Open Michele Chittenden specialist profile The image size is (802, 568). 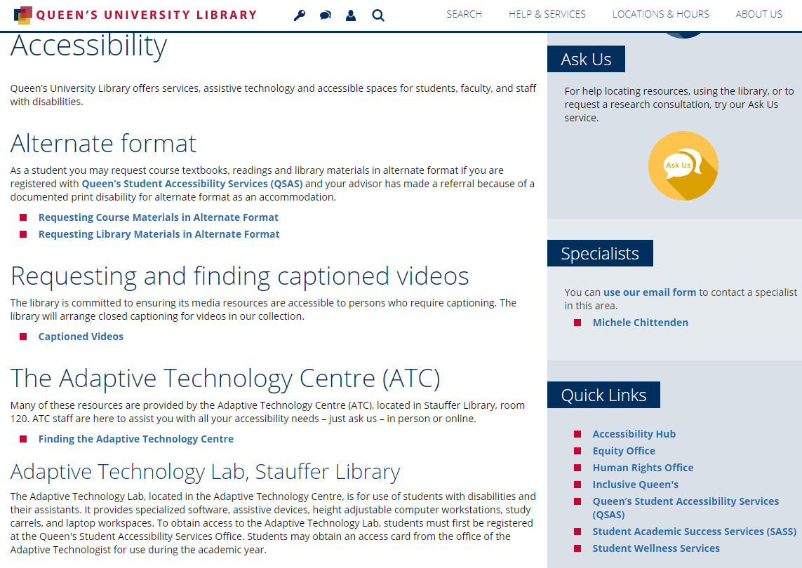coord(641,323)
